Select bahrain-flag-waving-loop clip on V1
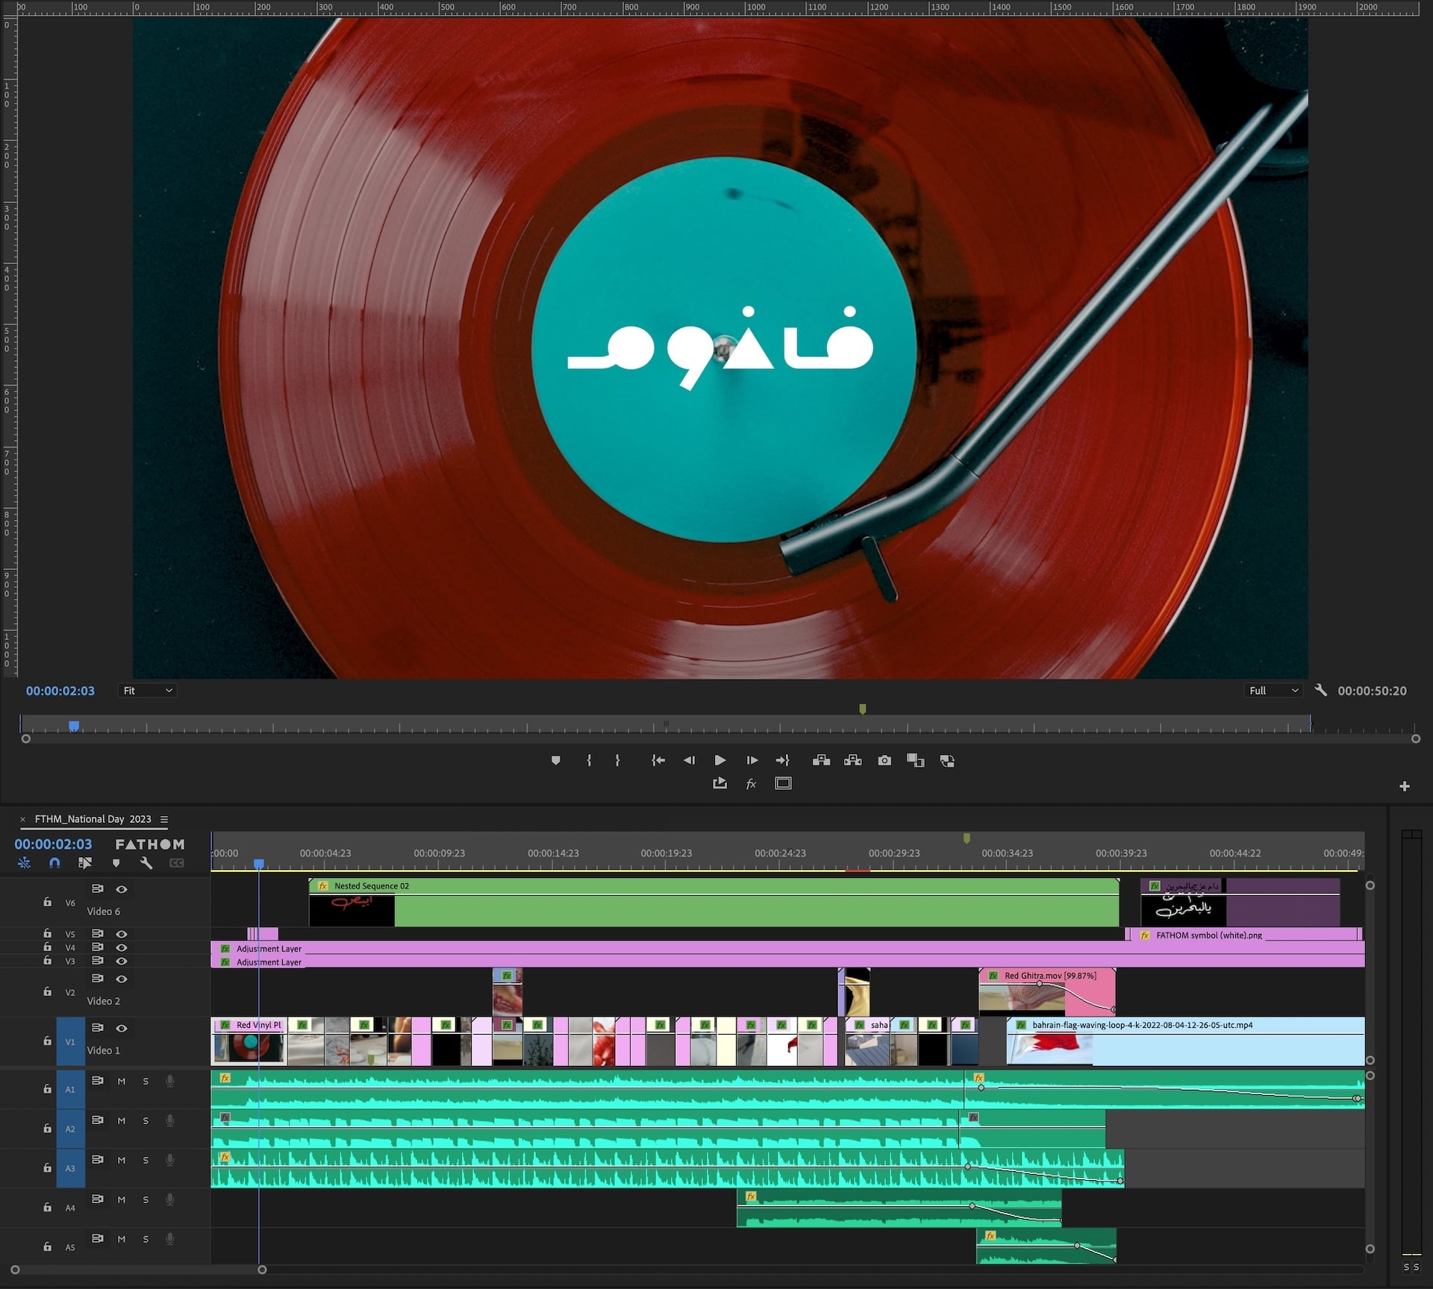 1186,1041
